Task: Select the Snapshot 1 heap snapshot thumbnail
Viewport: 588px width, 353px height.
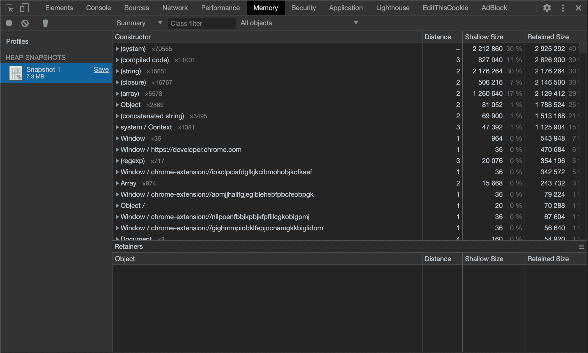Action: click(16, 73)
